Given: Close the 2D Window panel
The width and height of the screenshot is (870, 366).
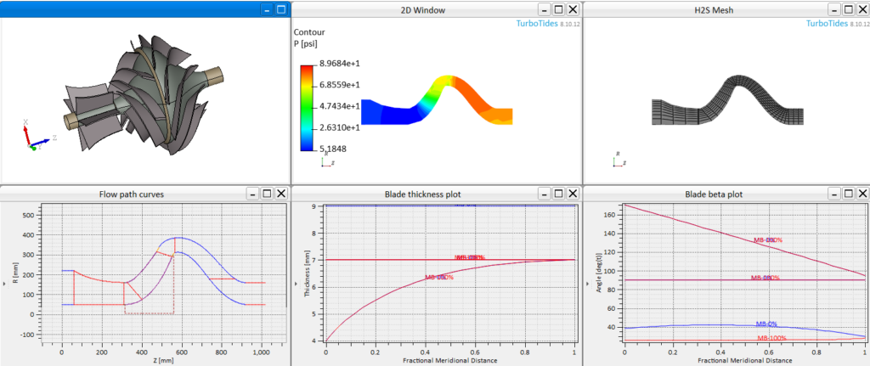Looking at the screenshot, I should (573, 9).
